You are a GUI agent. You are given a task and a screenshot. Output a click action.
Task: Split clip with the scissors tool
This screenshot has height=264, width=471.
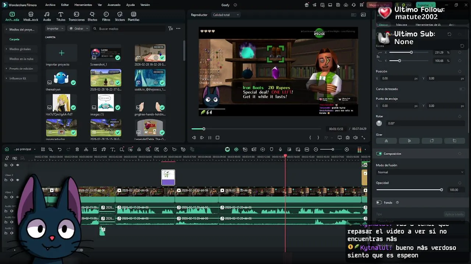[x=86, y=150]
